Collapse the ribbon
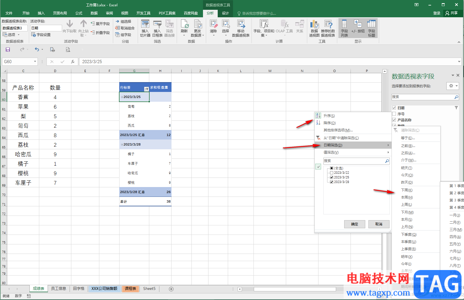The height and width of the screenshot is (300, 464). coord(459,42)
